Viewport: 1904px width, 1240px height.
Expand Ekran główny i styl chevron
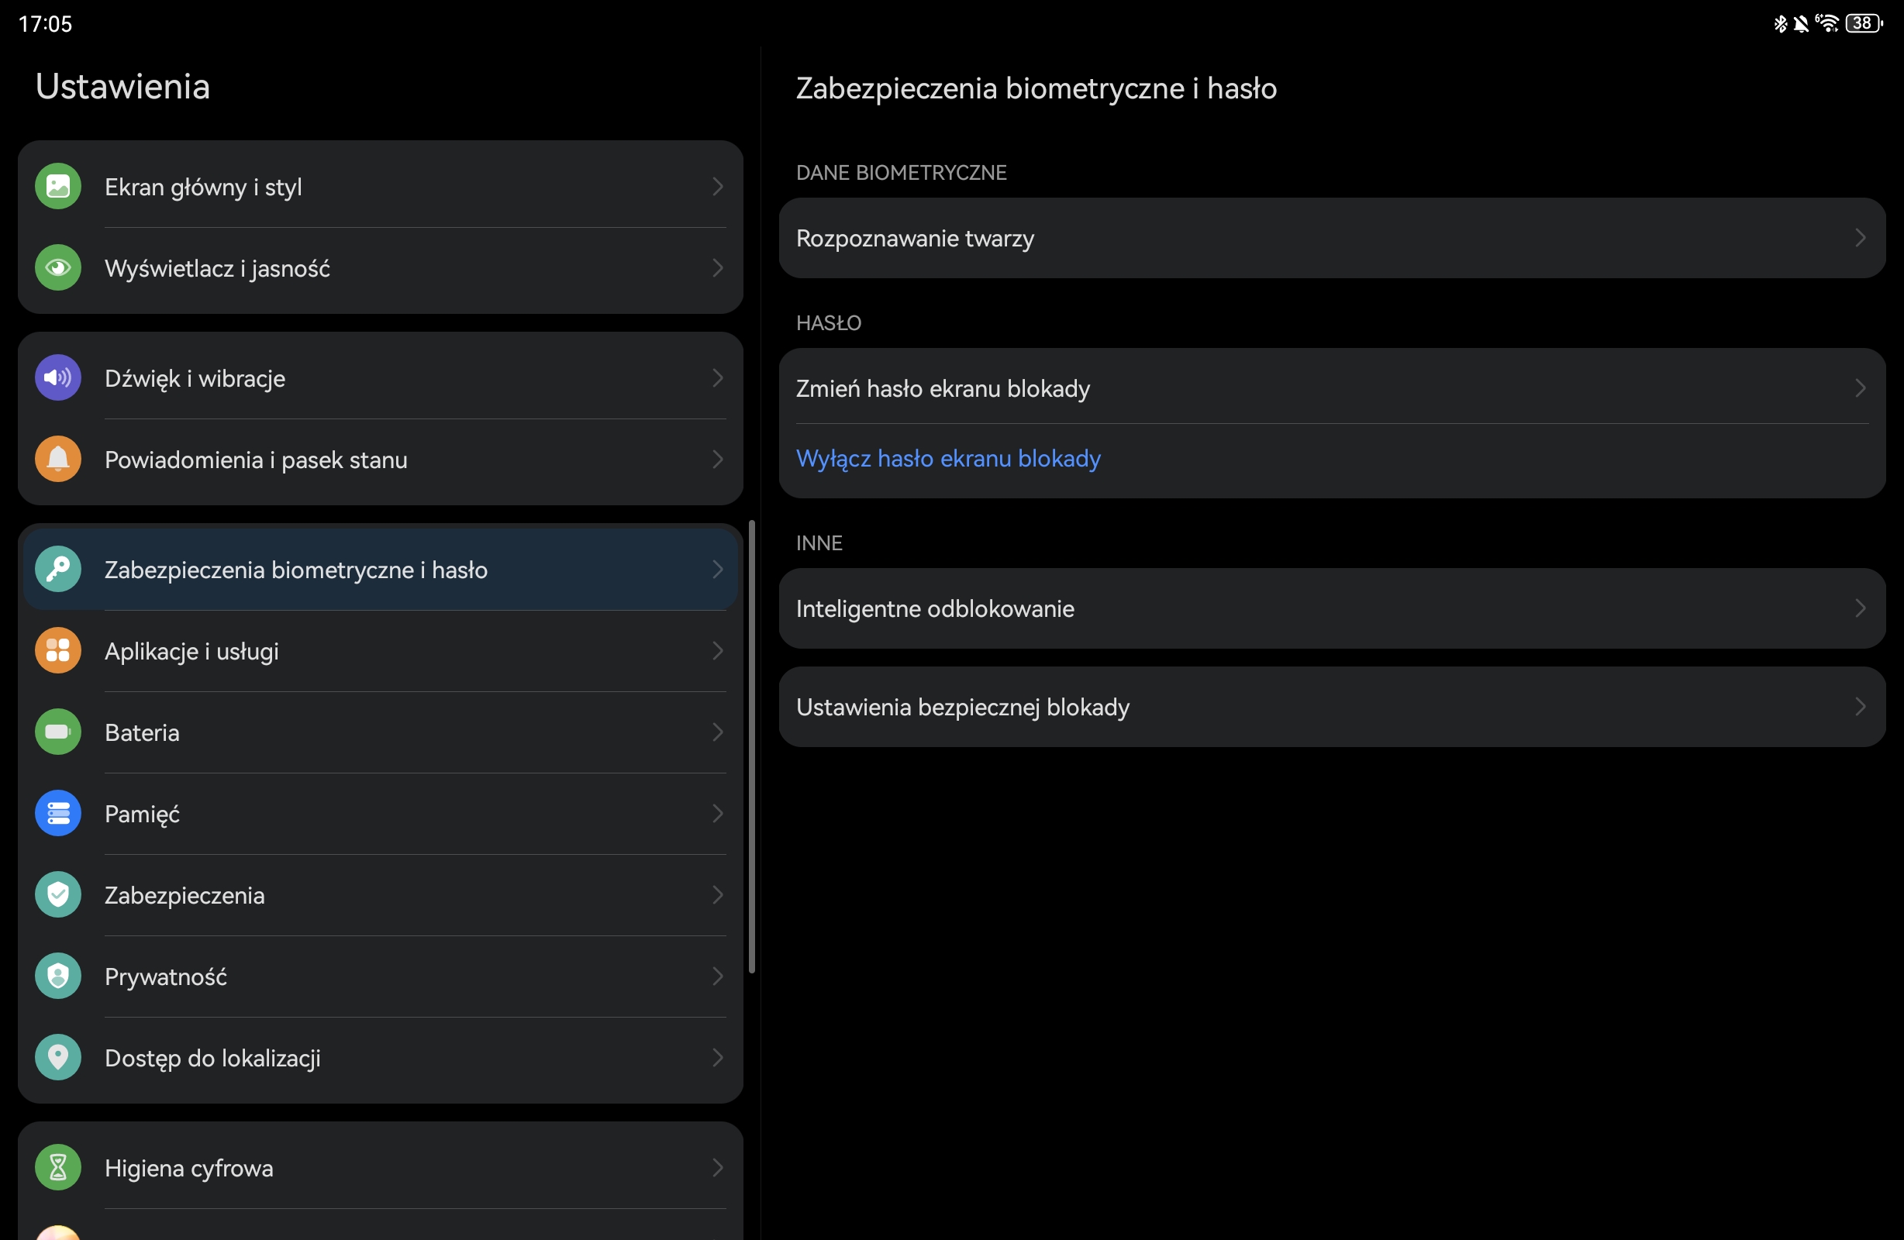coord(718,187)
